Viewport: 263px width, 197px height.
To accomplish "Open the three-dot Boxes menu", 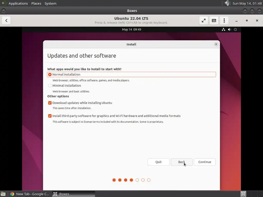I will coord(224,21).
